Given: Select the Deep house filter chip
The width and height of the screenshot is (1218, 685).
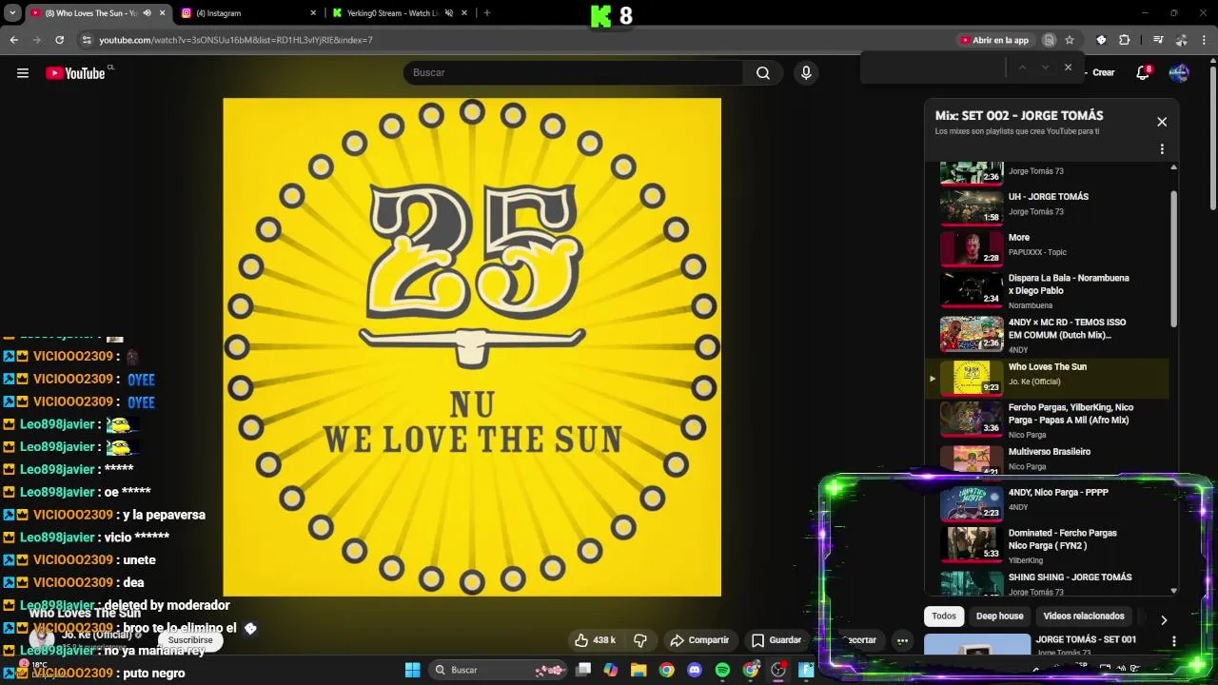Looking at the screenshot, I should pyautogui.click(x=999, y=616).
